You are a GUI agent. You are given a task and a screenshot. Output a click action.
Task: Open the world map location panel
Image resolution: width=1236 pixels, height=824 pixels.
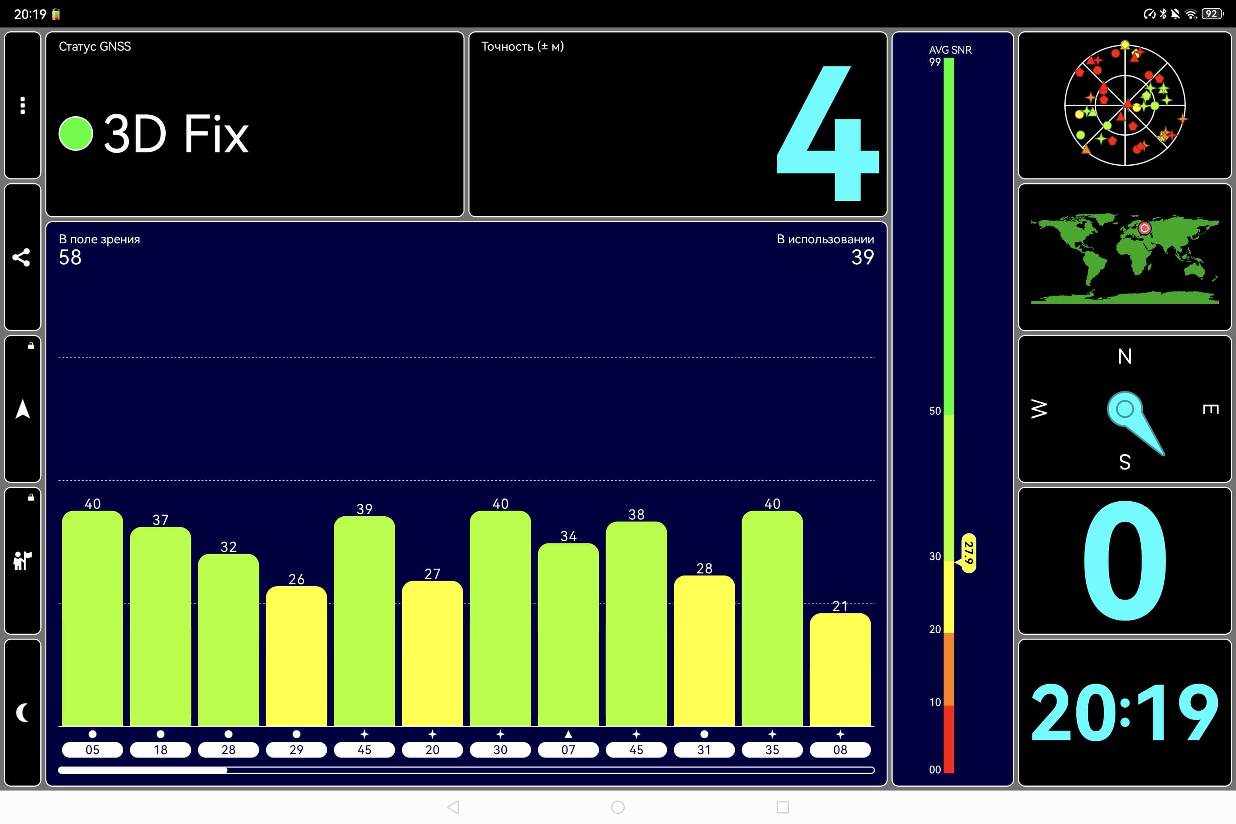(1124, 257)
